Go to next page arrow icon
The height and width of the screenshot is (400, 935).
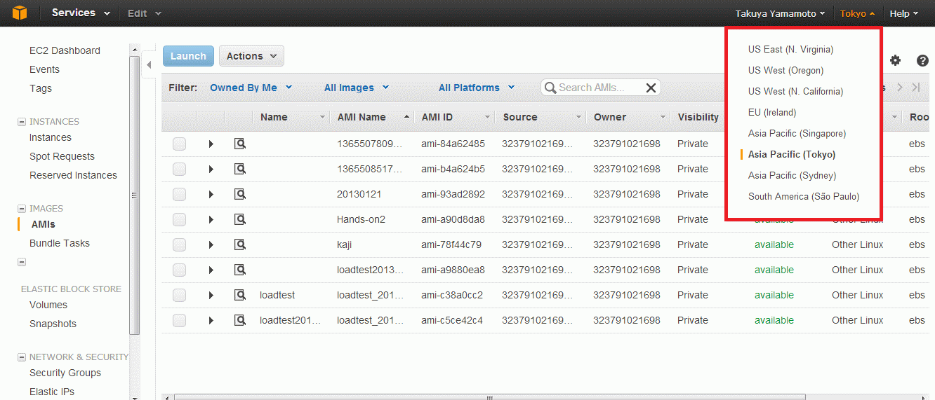coord(900,88)
